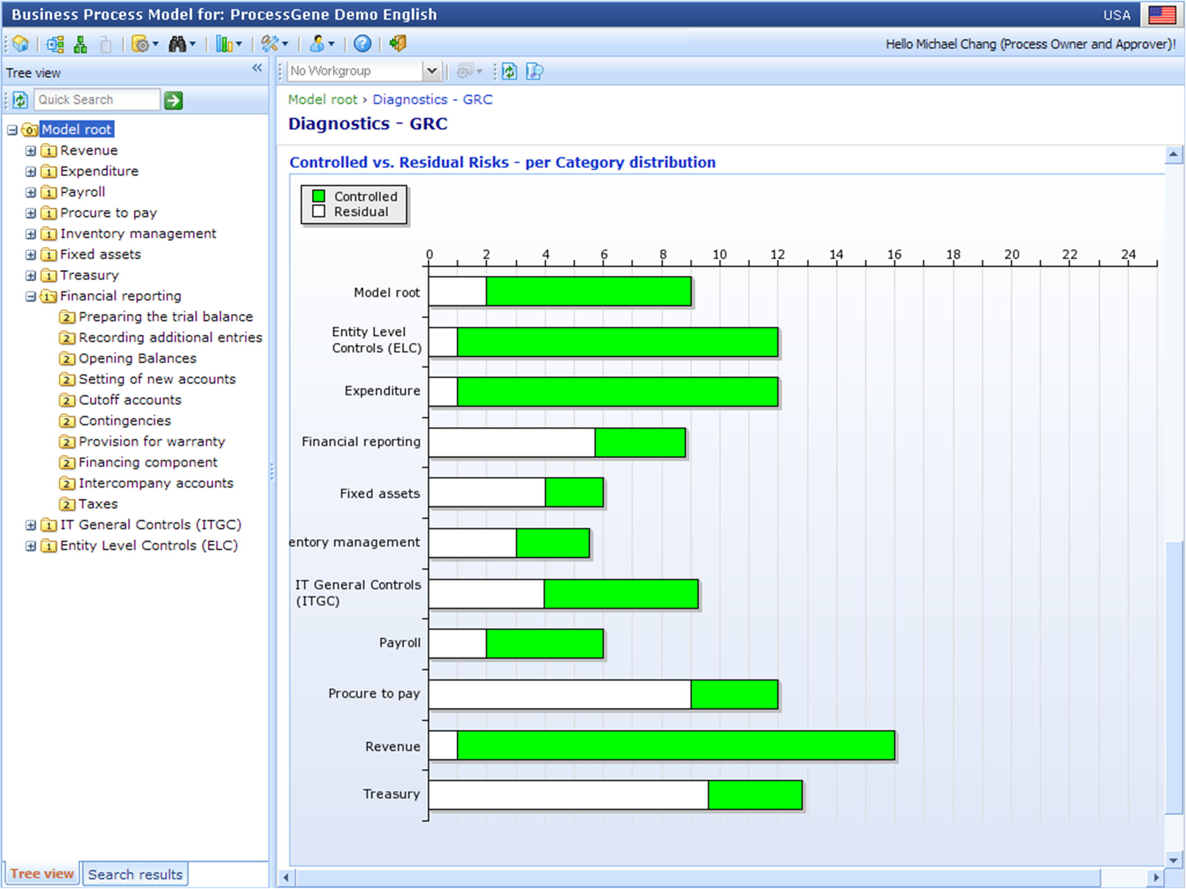Click the document refresh icon above the chart
The image size is (1186, 889).
tap(509, 71)
